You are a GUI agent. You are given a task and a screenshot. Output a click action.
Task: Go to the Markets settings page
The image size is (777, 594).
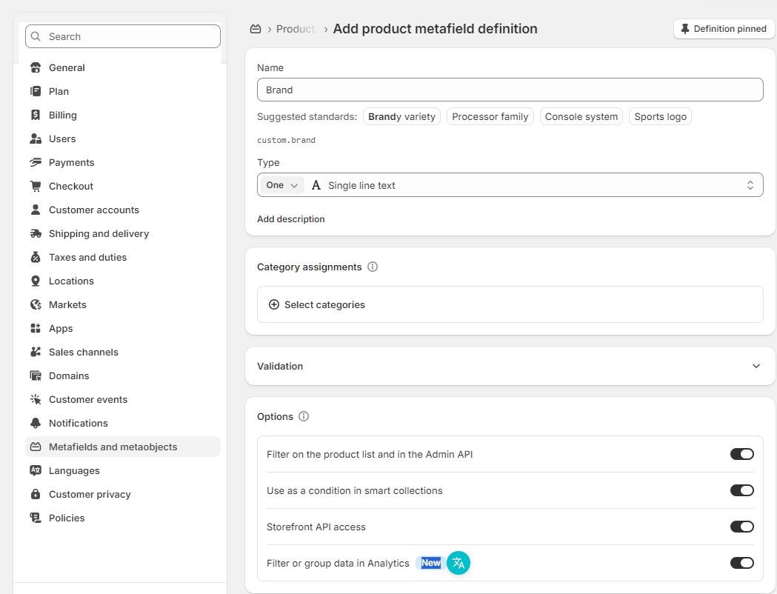click(67, 304)
